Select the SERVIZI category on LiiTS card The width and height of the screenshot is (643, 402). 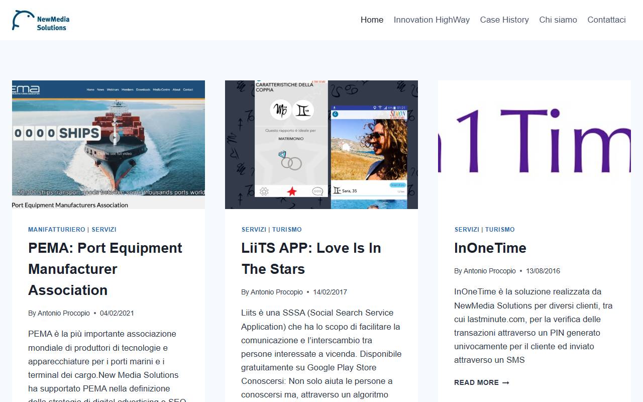coord(254,229)
